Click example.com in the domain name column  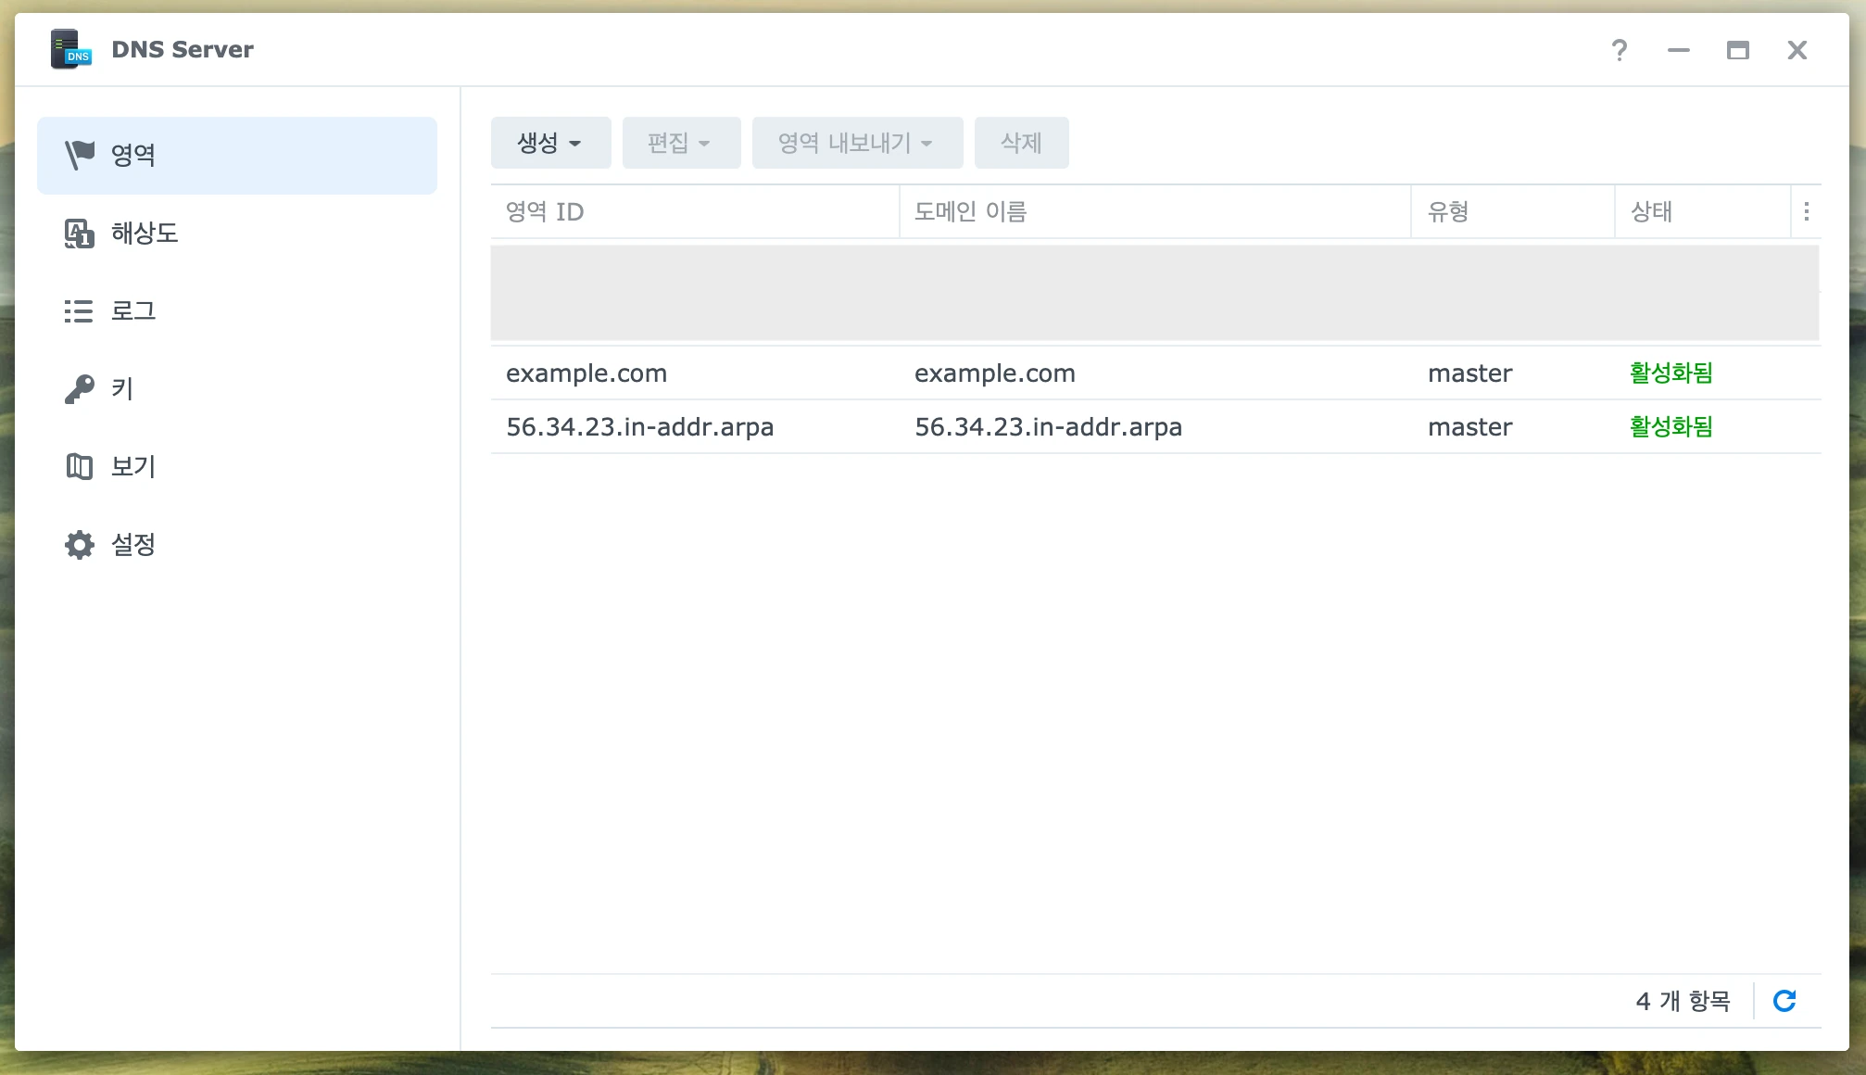point(995,373)
